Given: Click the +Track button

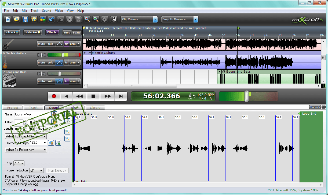Looking at the screenshot, I should (12, 32).
